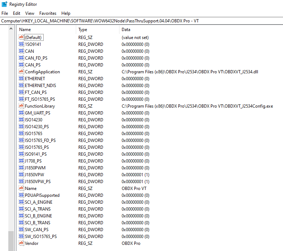Click the DWORD icon of CAN_PS
Screen dimensions: 283x251
21,65
